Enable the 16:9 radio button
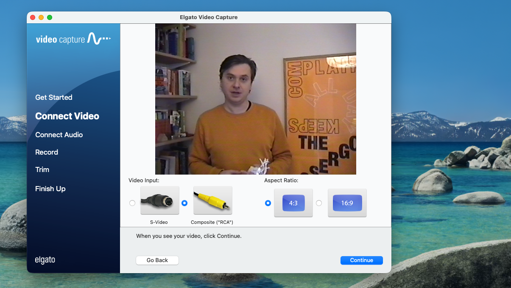This screenshot has width=511, height=288. coord(318,203)
